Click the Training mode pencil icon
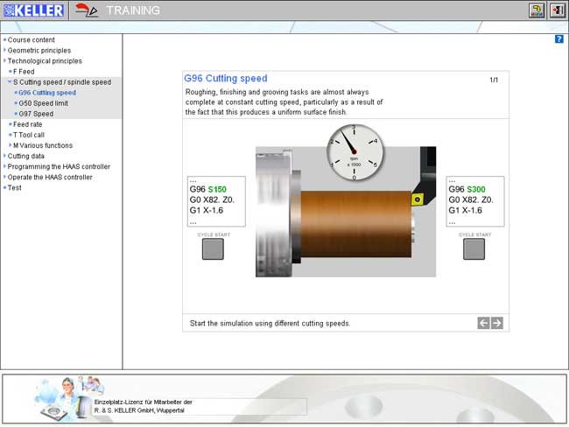 click(87, 10)
